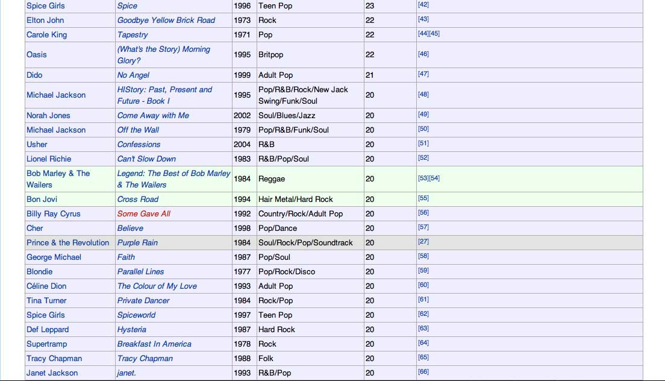Screen dimensions: 665x381
Task: Open the Hysteria album link
Action: pyautogui.click(x=131, y=329)
